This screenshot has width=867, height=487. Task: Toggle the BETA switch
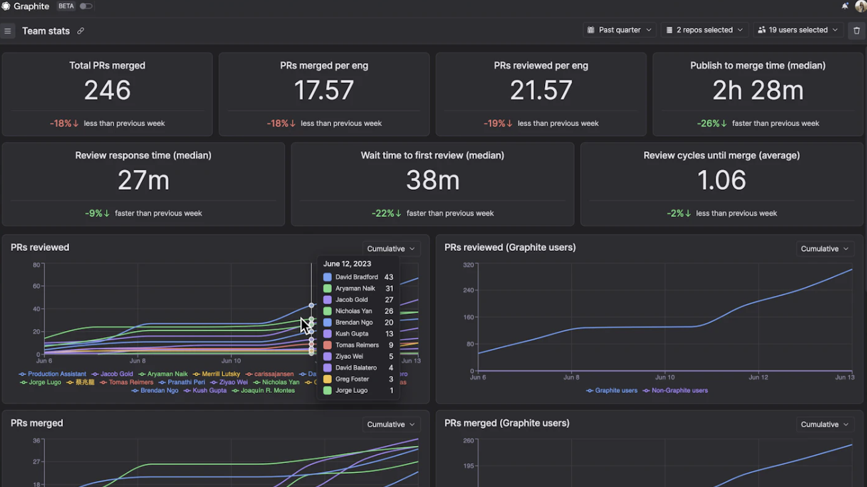tap(86, 6)
